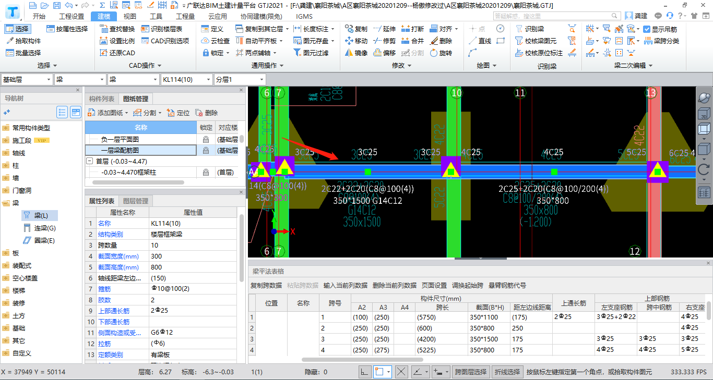The height and width of the screenshot is (380, 713).
Task: Switch to the 构件列表 tab
Action: click(x=102, y=99)
